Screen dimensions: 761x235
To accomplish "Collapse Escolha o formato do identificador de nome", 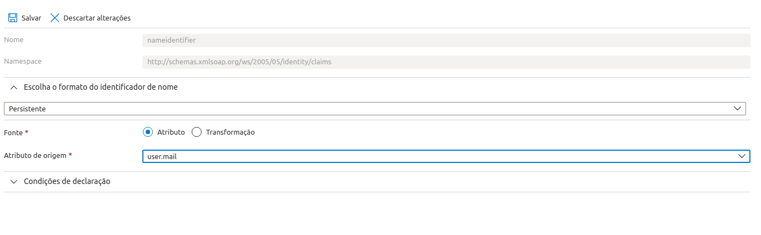I will coord(101,87).
